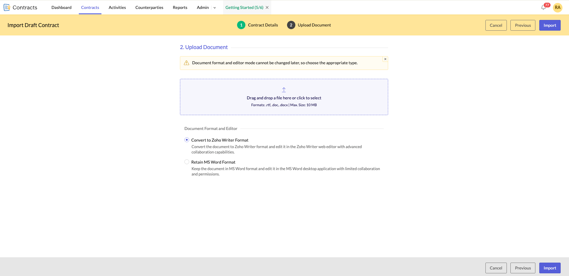The height and width of the screenshot is (276, 569).
Task: Click the bottom Previous button
Action: (x=523, y=268)
